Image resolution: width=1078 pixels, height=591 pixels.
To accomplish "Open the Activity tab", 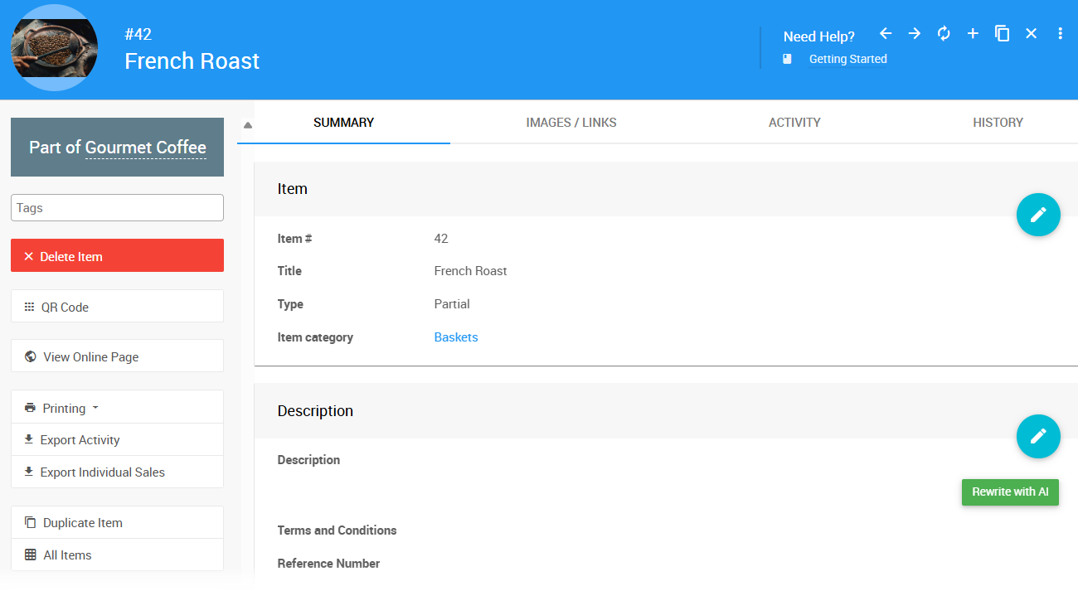I will 794,123.
